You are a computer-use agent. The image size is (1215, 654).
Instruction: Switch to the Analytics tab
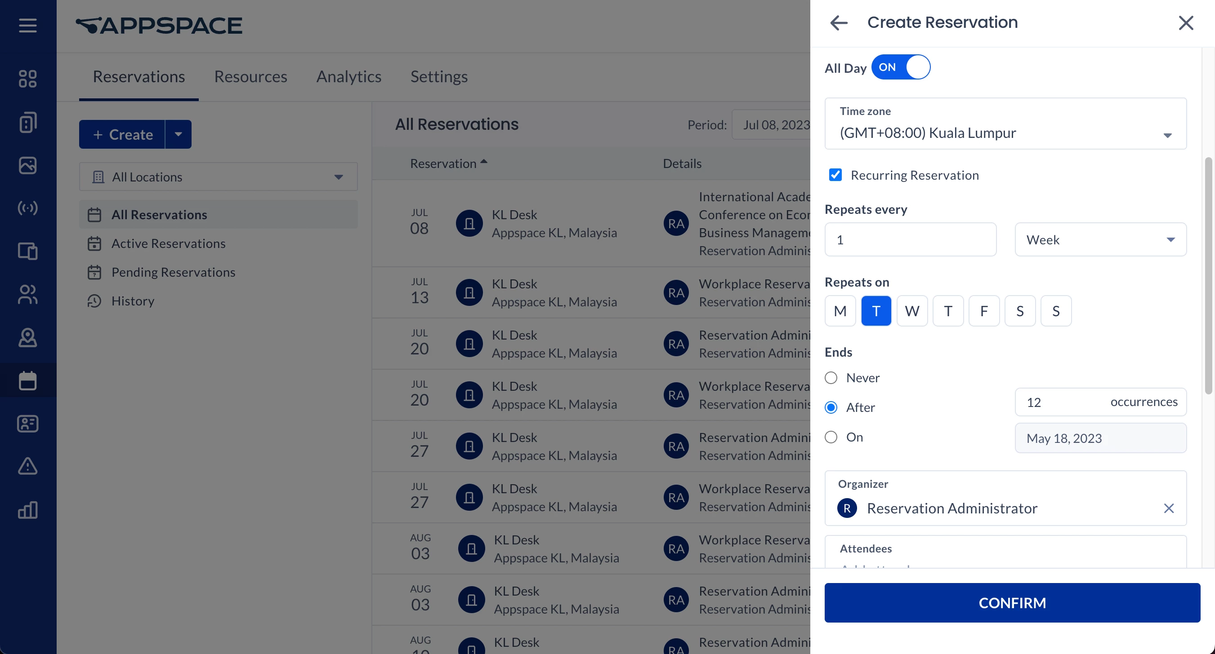pos(348,76)
